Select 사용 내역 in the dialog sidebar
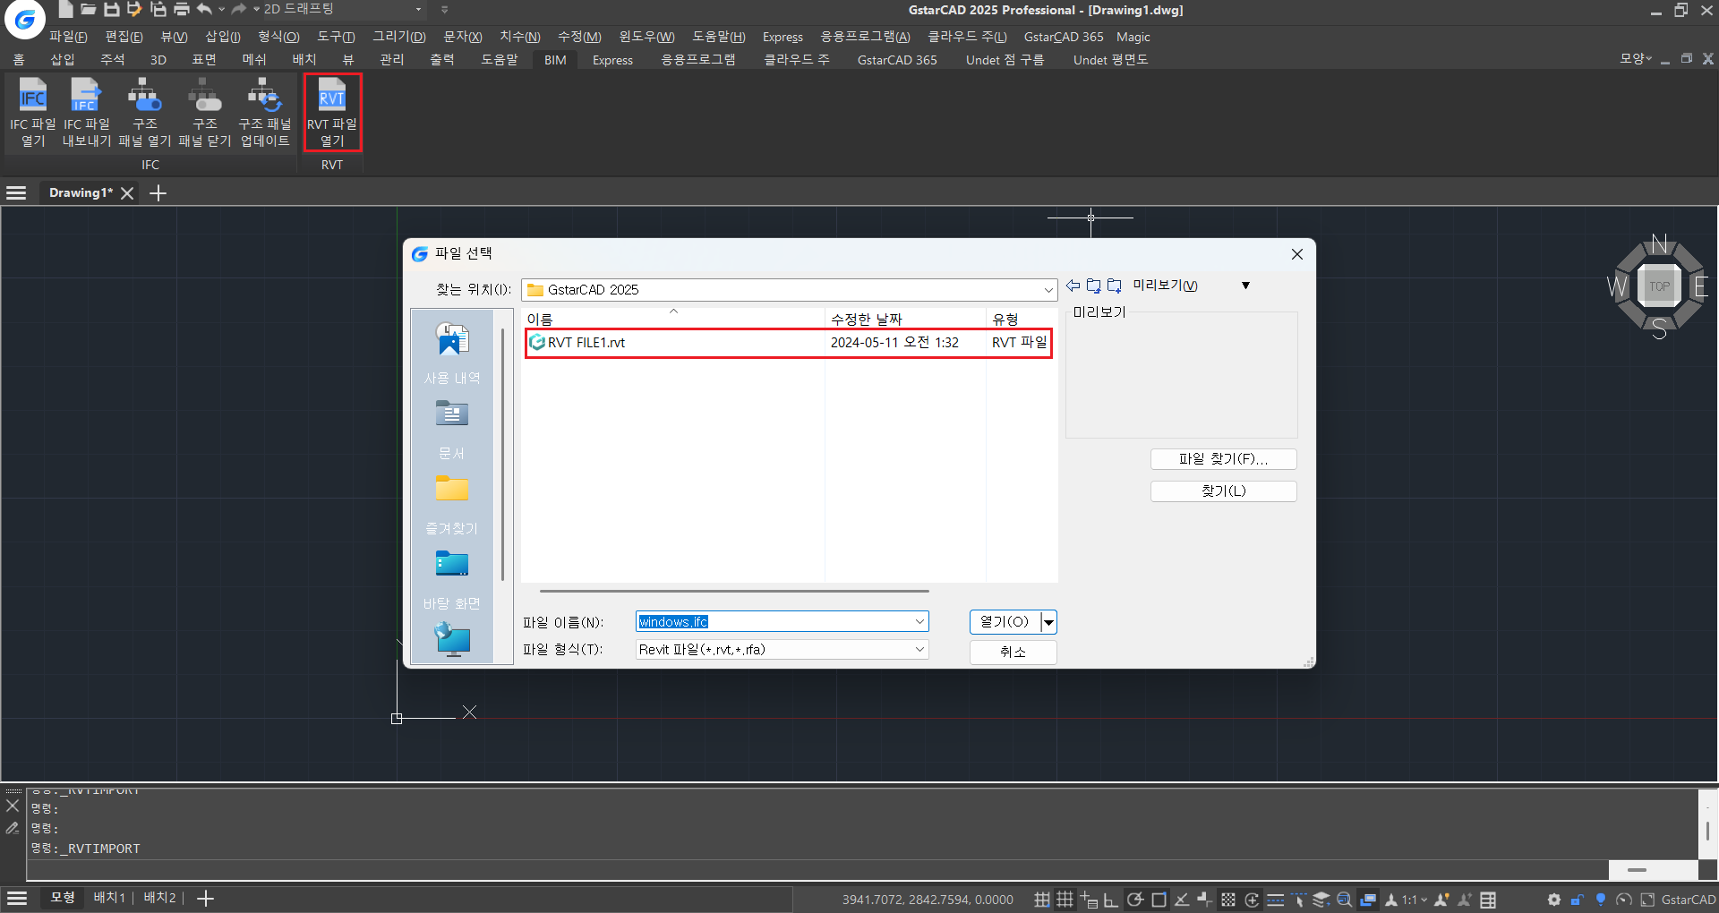The image size is (1719, 913). 452,353
